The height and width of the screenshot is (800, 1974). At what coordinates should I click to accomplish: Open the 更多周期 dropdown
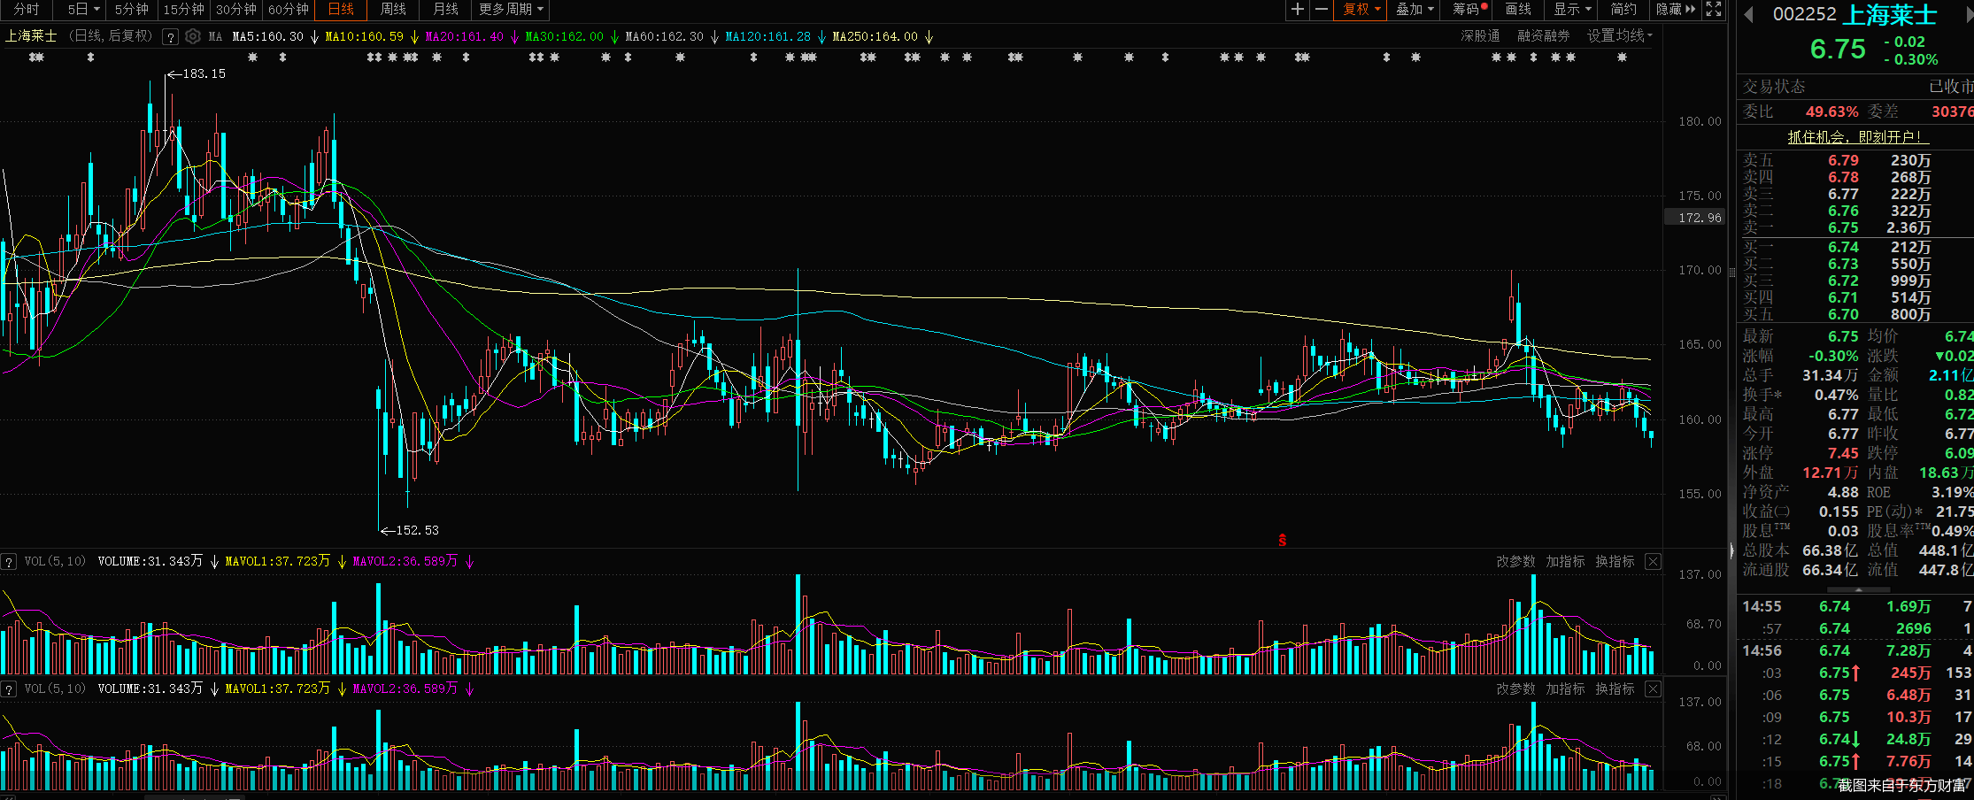click(511, 10)
